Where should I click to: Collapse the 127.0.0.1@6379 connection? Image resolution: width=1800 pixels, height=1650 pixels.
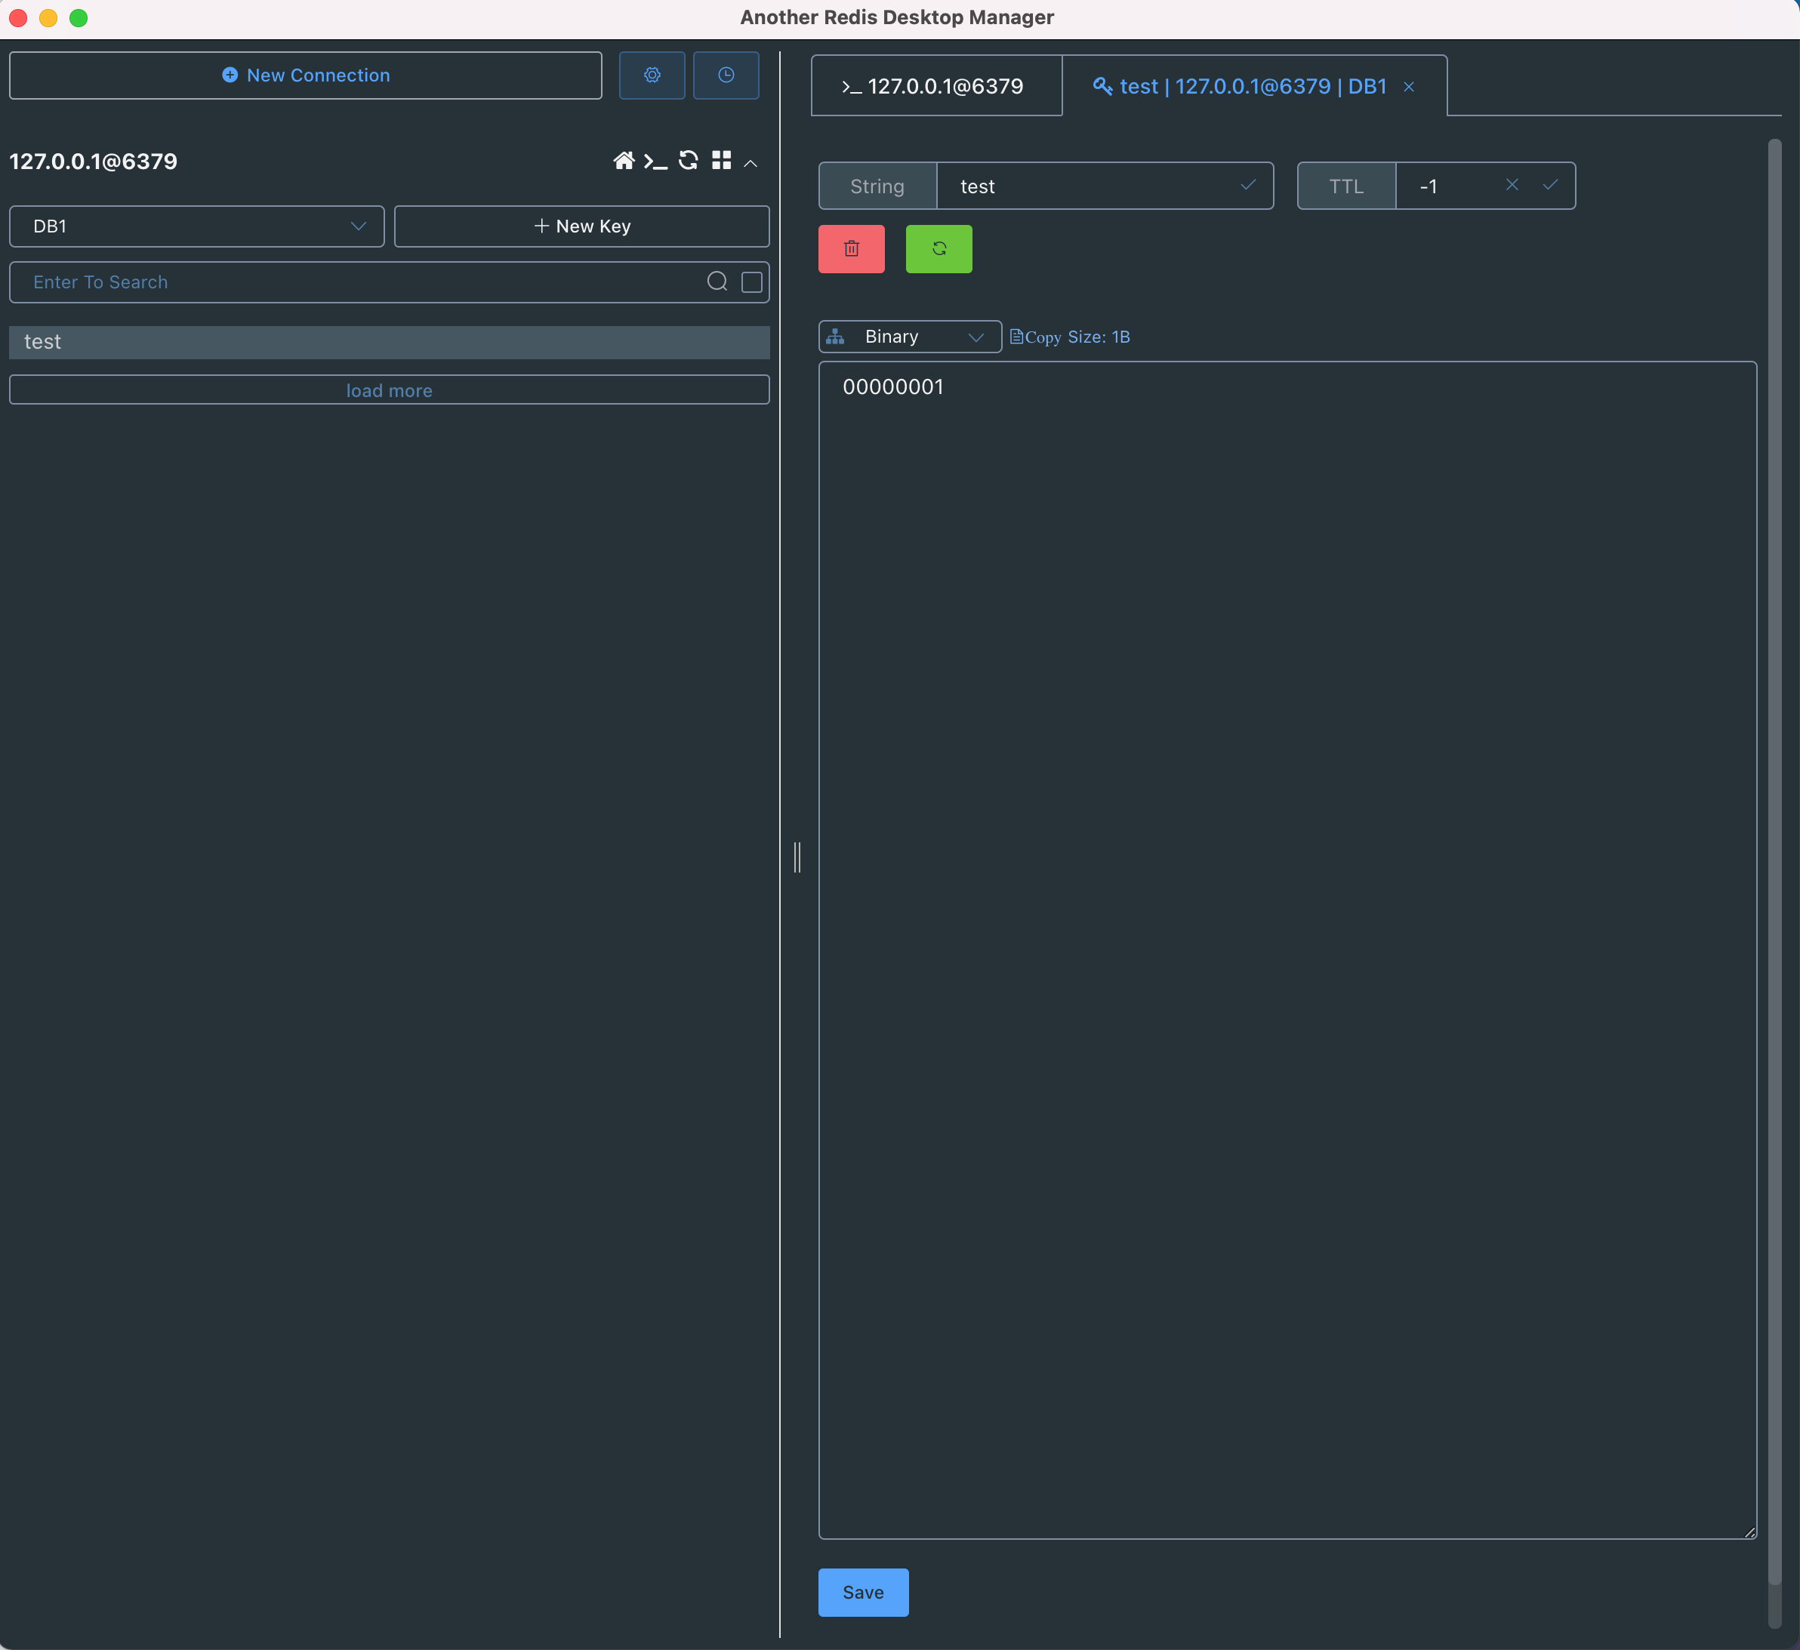point(751,162)
